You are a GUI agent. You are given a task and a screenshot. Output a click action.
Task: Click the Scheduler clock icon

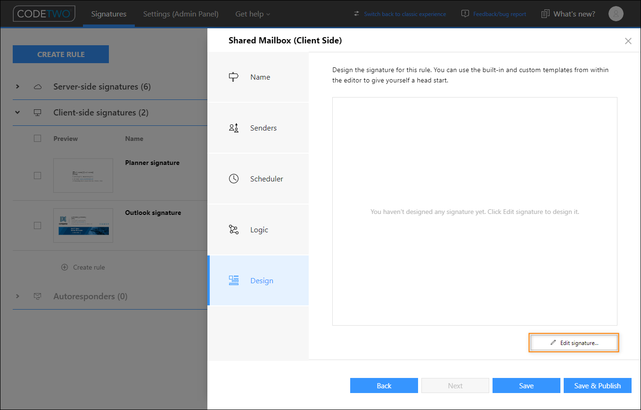click(234, 179)
